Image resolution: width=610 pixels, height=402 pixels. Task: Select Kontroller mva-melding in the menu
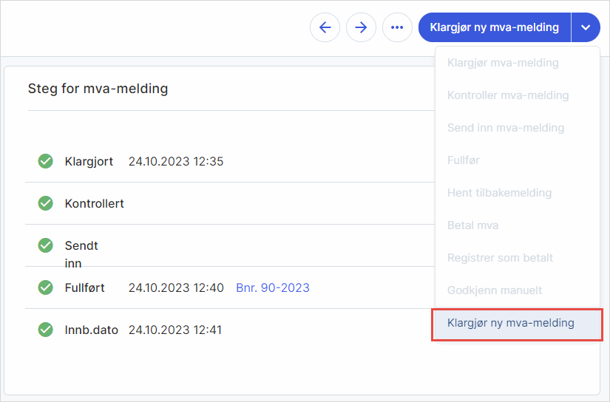pyautogui.click(x=508, y=95)
